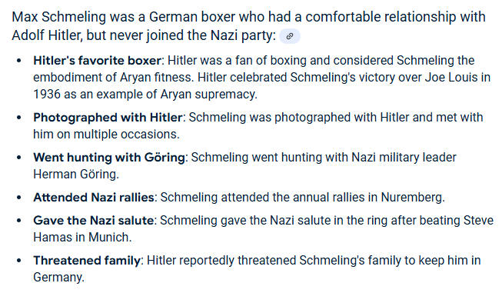Viewport: 502px width, 293px height.
Task: Click the word 'Germany' on the last line
Action: pyautogui.click(x=58, y=278)
